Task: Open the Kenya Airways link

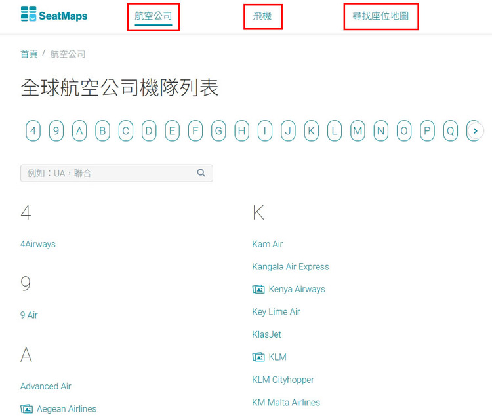Action: [x=297, y=289]
